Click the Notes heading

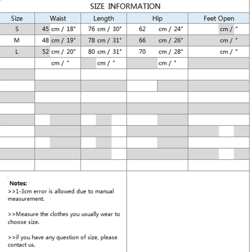coord(18,183)
